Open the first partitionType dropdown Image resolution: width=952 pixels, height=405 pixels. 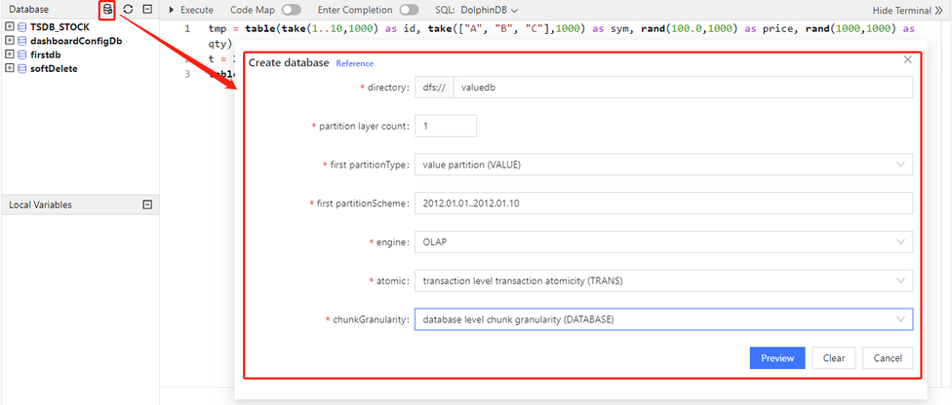[x=663, y=165]
